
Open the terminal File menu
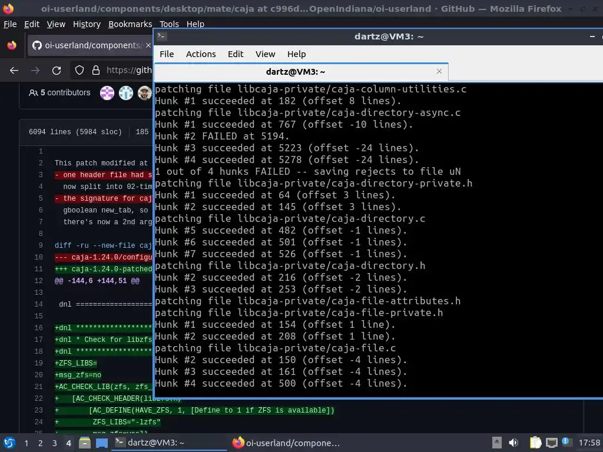[167, 54]
